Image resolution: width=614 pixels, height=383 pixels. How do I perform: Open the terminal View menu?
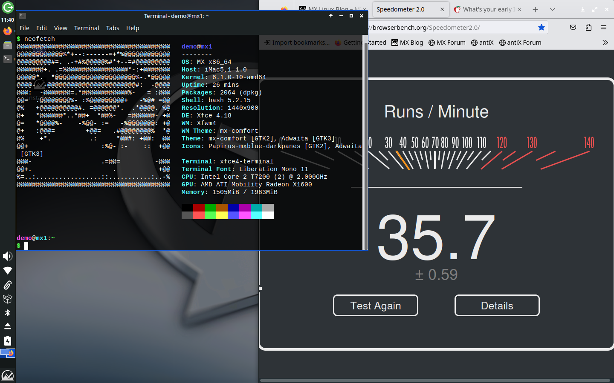click(61, 28)
